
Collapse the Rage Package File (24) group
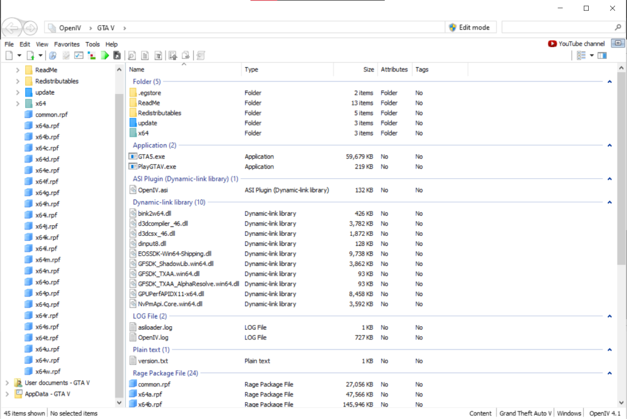[609, 373]
